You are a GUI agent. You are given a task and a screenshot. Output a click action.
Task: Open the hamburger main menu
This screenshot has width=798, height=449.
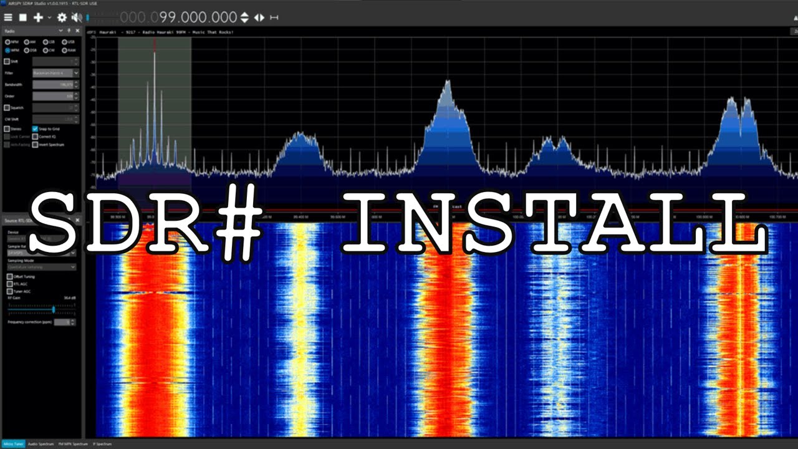coord(8,17)
